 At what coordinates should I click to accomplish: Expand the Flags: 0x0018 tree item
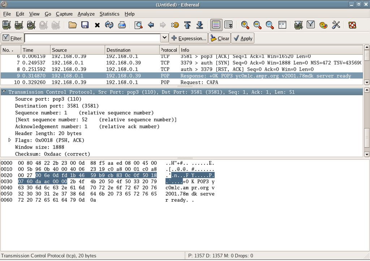[10, 140]
